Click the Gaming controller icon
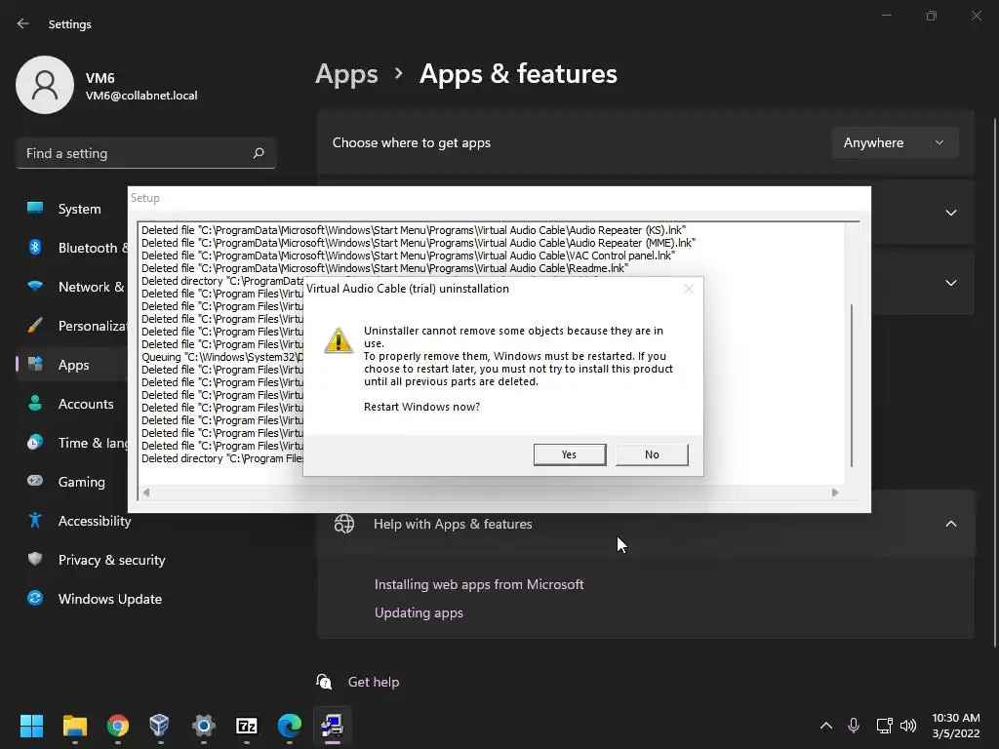The image size is (999, 749). pos(35,481)
